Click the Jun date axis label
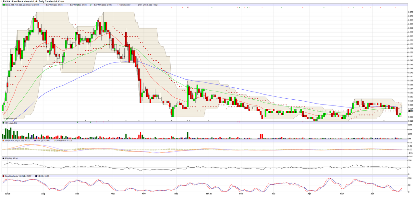Image resolution: width=415 pixels, height=199 pixels. pos(372,193)
